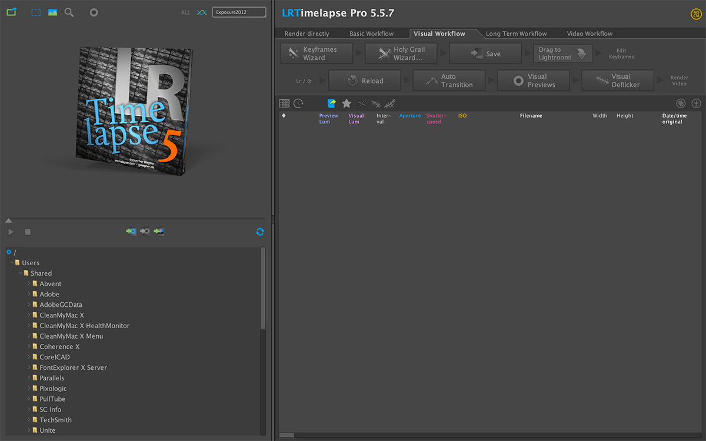Click the ISO column header

[462, 116]
